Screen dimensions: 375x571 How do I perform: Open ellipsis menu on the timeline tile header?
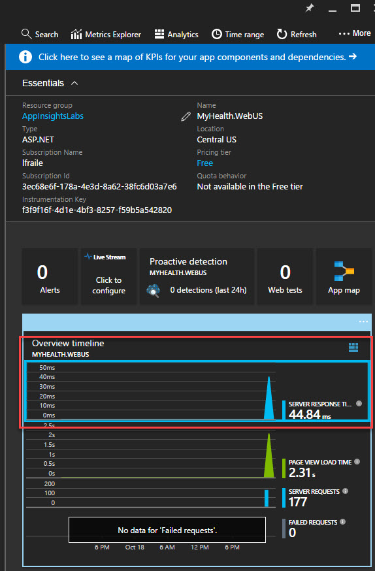pos(363,321)
